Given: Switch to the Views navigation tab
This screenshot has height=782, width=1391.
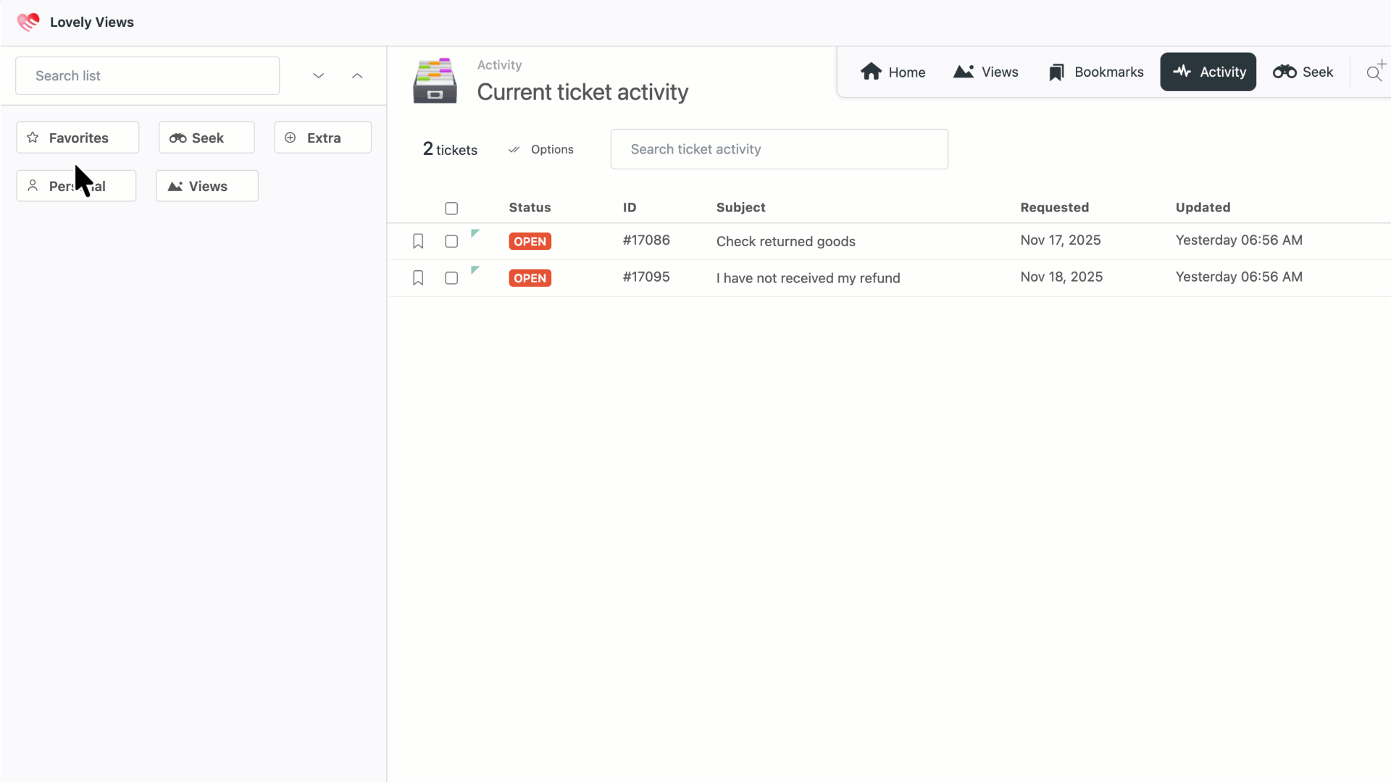Looking at the screenshot, I should 986,72.
